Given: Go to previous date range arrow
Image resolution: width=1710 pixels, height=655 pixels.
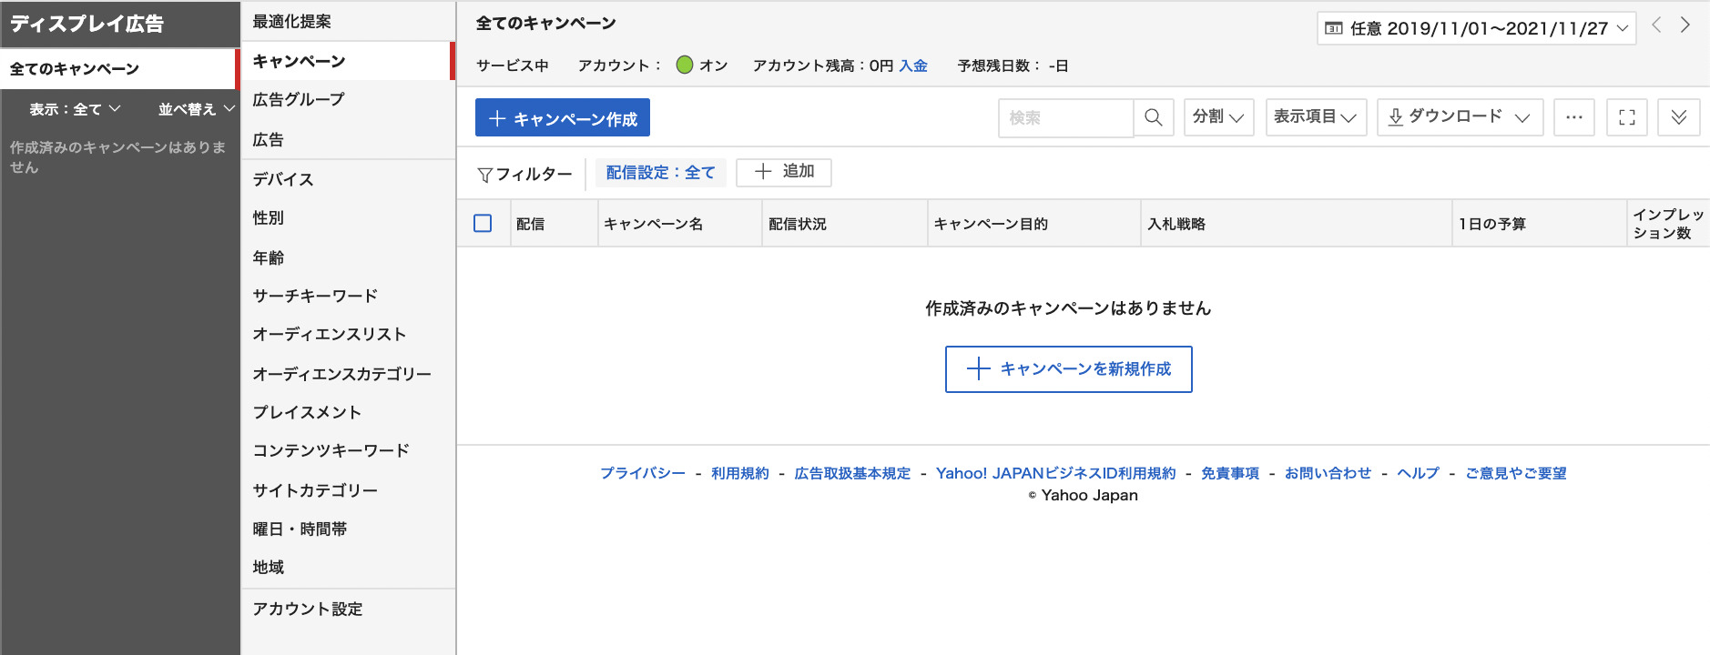Looking at the screenshot, I should (1656, 25).
